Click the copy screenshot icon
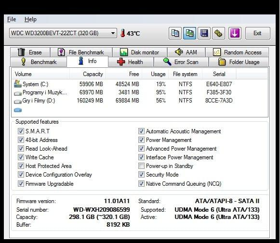This screenshot has width=280, height=243. [189, 33]
